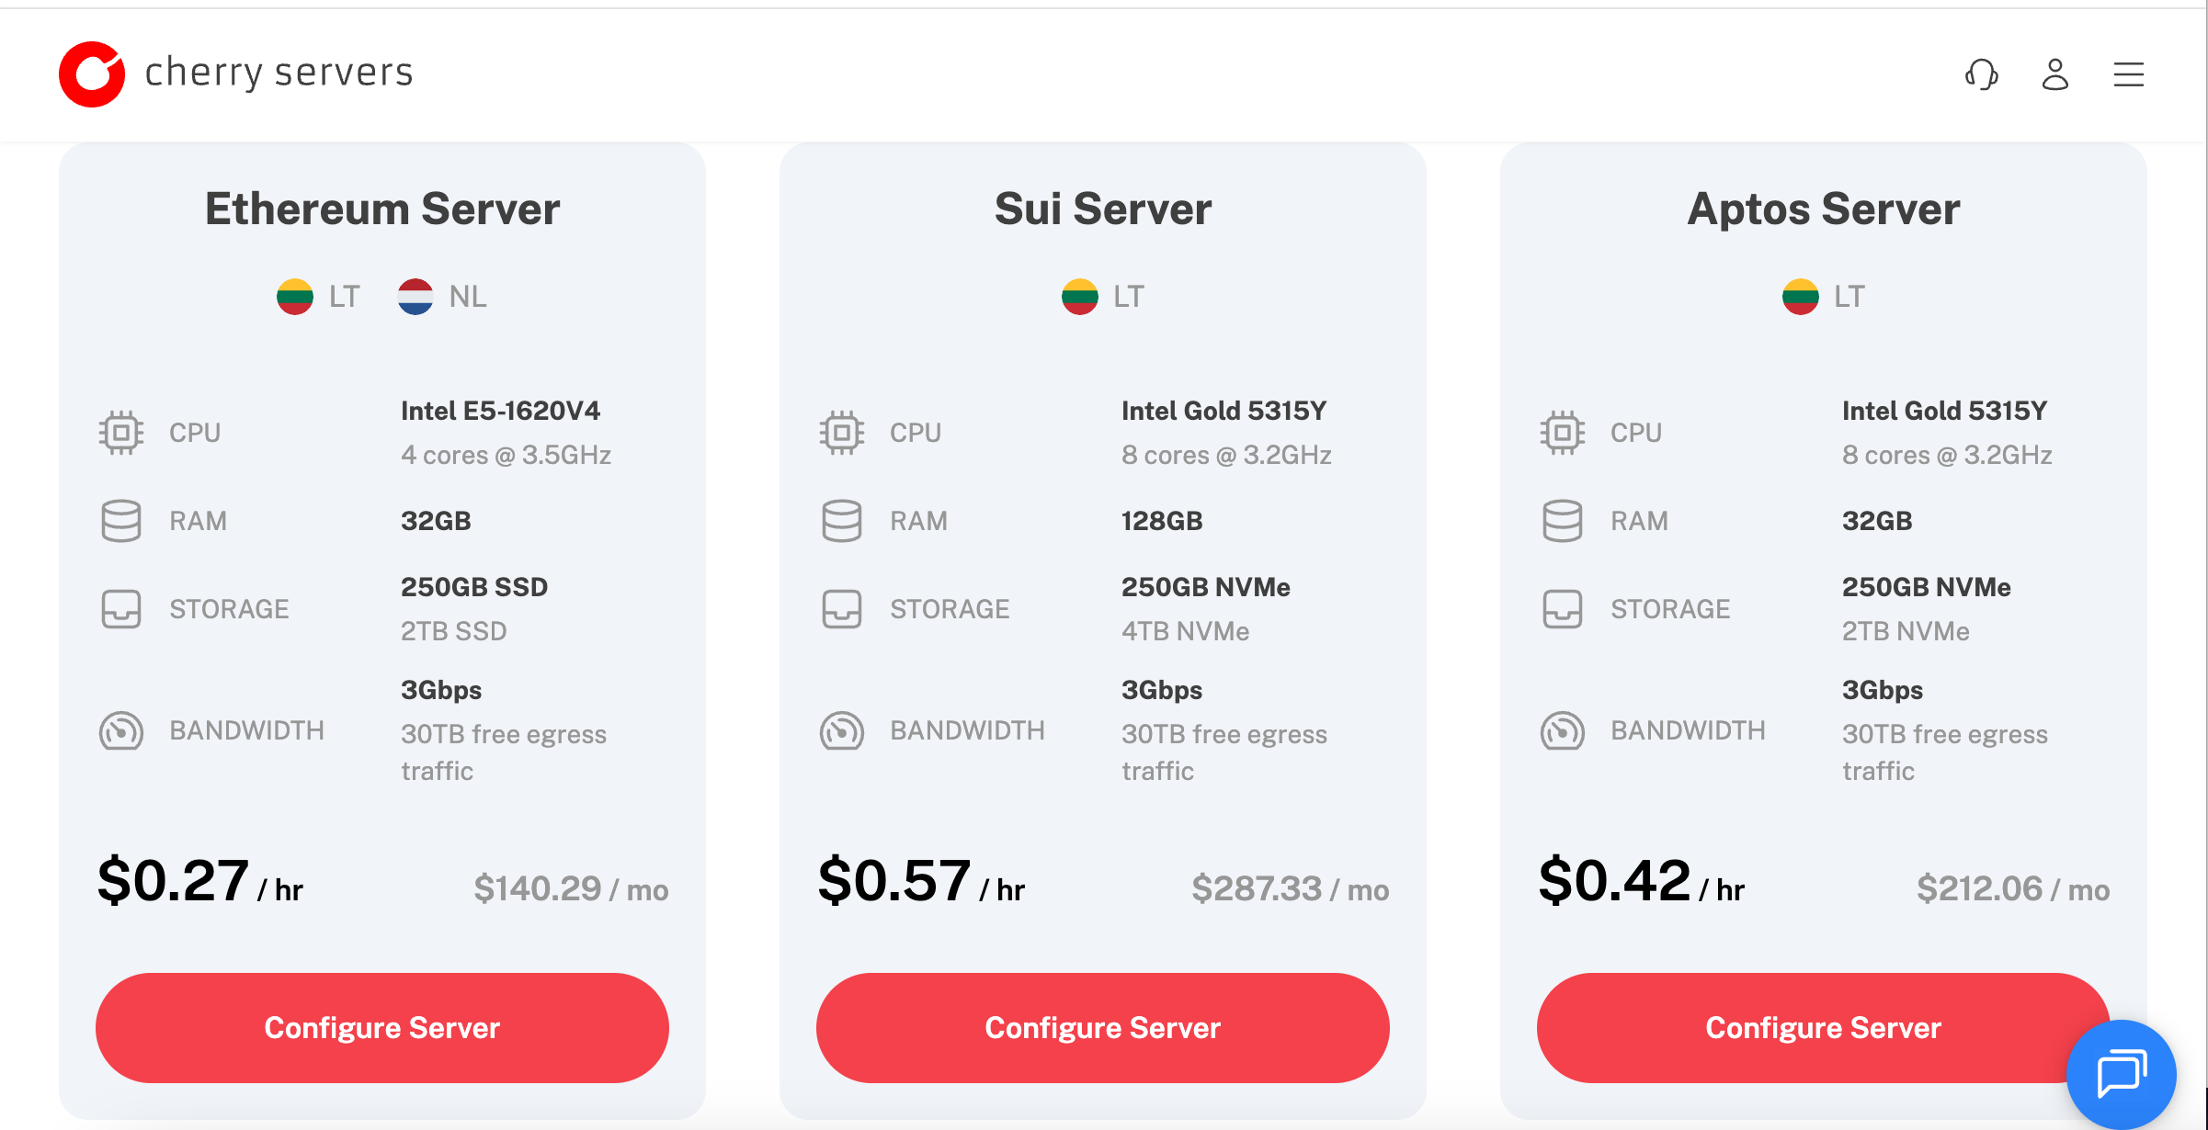Click the cherry servers brand text

tap(279, 73)
